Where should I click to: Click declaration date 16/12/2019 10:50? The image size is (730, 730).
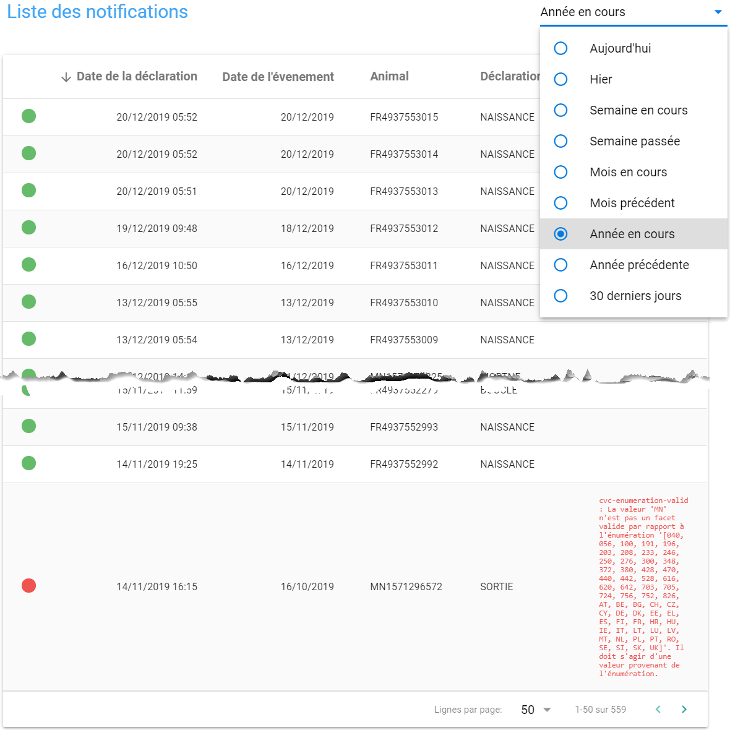157,266
